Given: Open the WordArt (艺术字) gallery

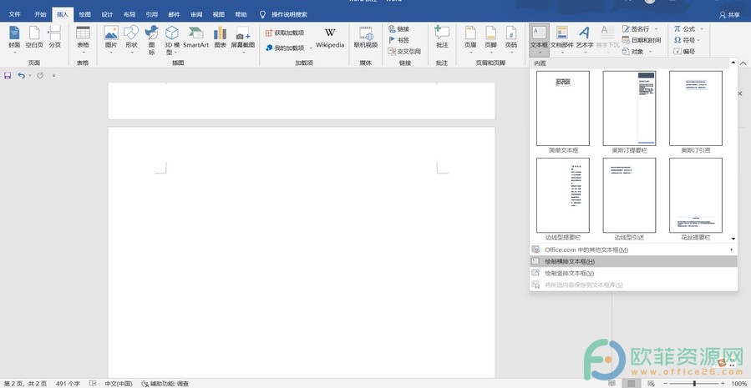Looking at the screenshot, I should 584,39.
